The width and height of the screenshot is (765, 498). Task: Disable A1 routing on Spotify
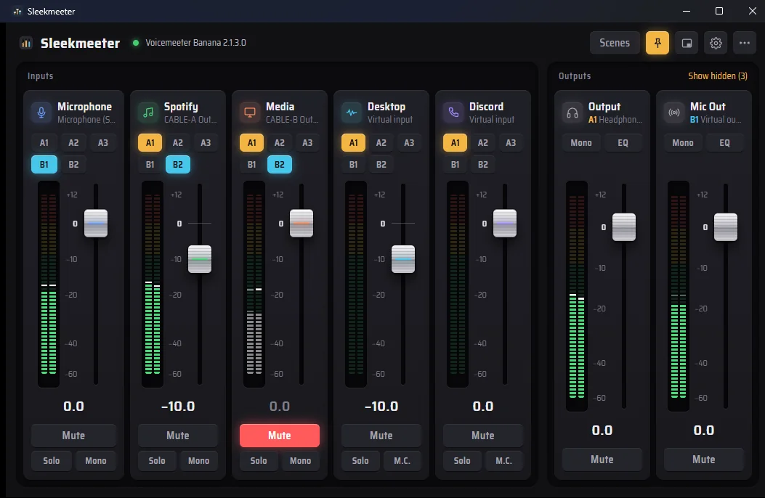(x=150, y=143)
